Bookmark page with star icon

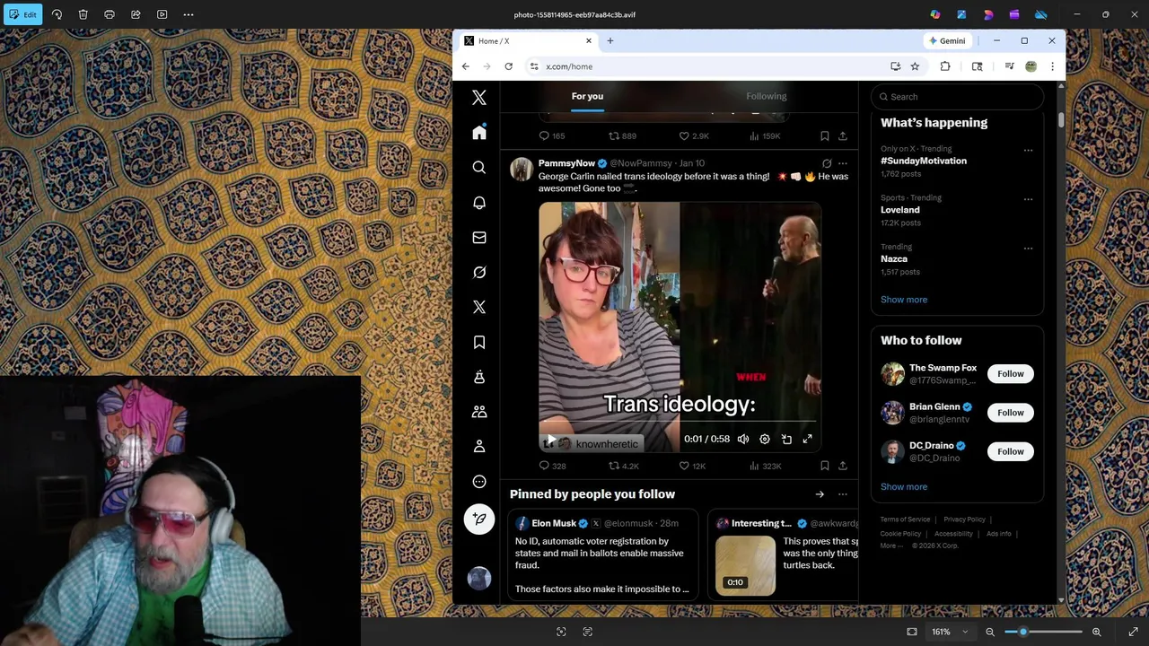pos(915,66)
